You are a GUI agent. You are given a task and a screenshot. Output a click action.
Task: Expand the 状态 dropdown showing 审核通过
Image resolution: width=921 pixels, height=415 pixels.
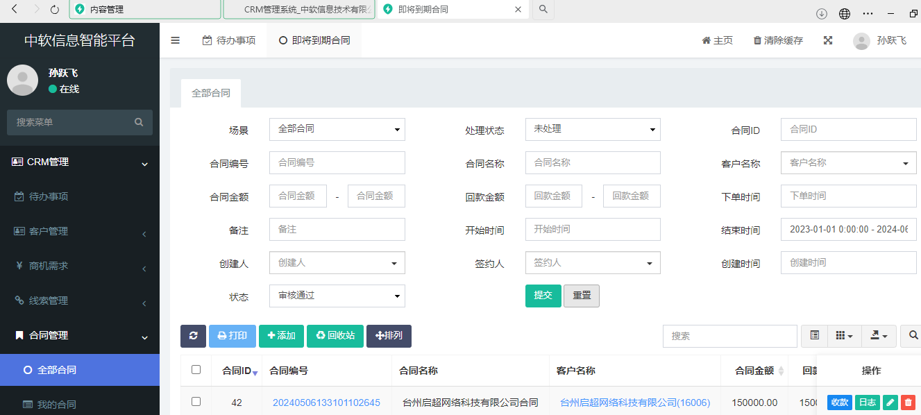[337, 296]
